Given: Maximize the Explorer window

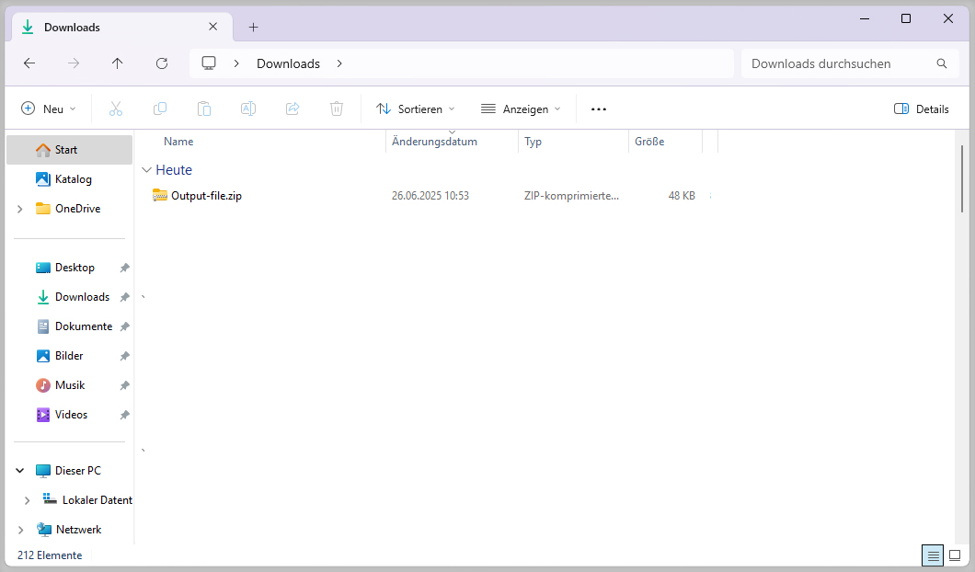Looking at the screenshot, I should [x=906, y=18].
